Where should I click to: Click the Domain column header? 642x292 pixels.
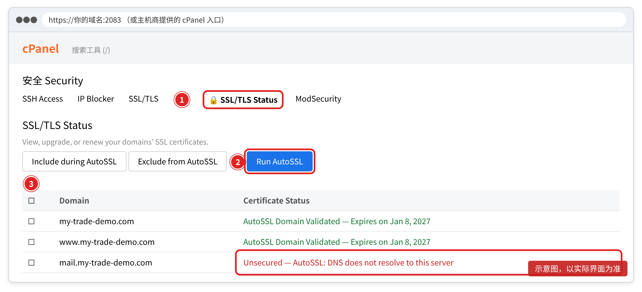click(x=74, y=201)
